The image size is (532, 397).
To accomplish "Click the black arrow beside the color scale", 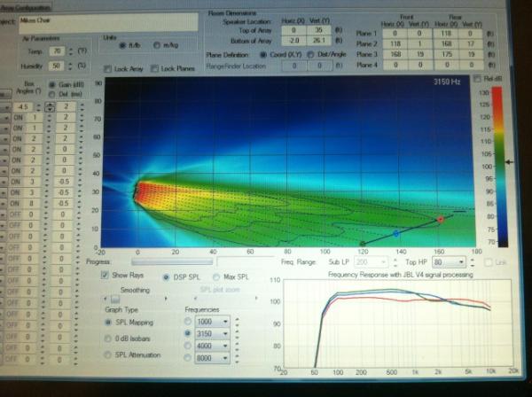I will coord(509,162).
